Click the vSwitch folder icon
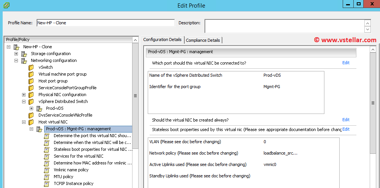The width and height of the screenshot is (380, 188). pyautogui.click(x=31, y=68)
